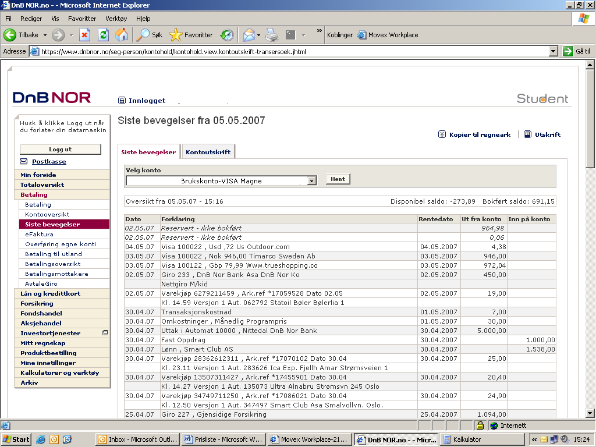This screenshot has height=447, width=596.
Task: Launch Internet Explorer from quick launch
Action: (x=41, y=439)
